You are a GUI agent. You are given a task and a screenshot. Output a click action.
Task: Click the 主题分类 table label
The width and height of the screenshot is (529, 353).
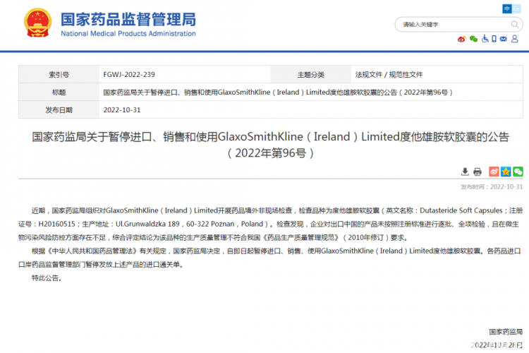(x=311, y=74)
